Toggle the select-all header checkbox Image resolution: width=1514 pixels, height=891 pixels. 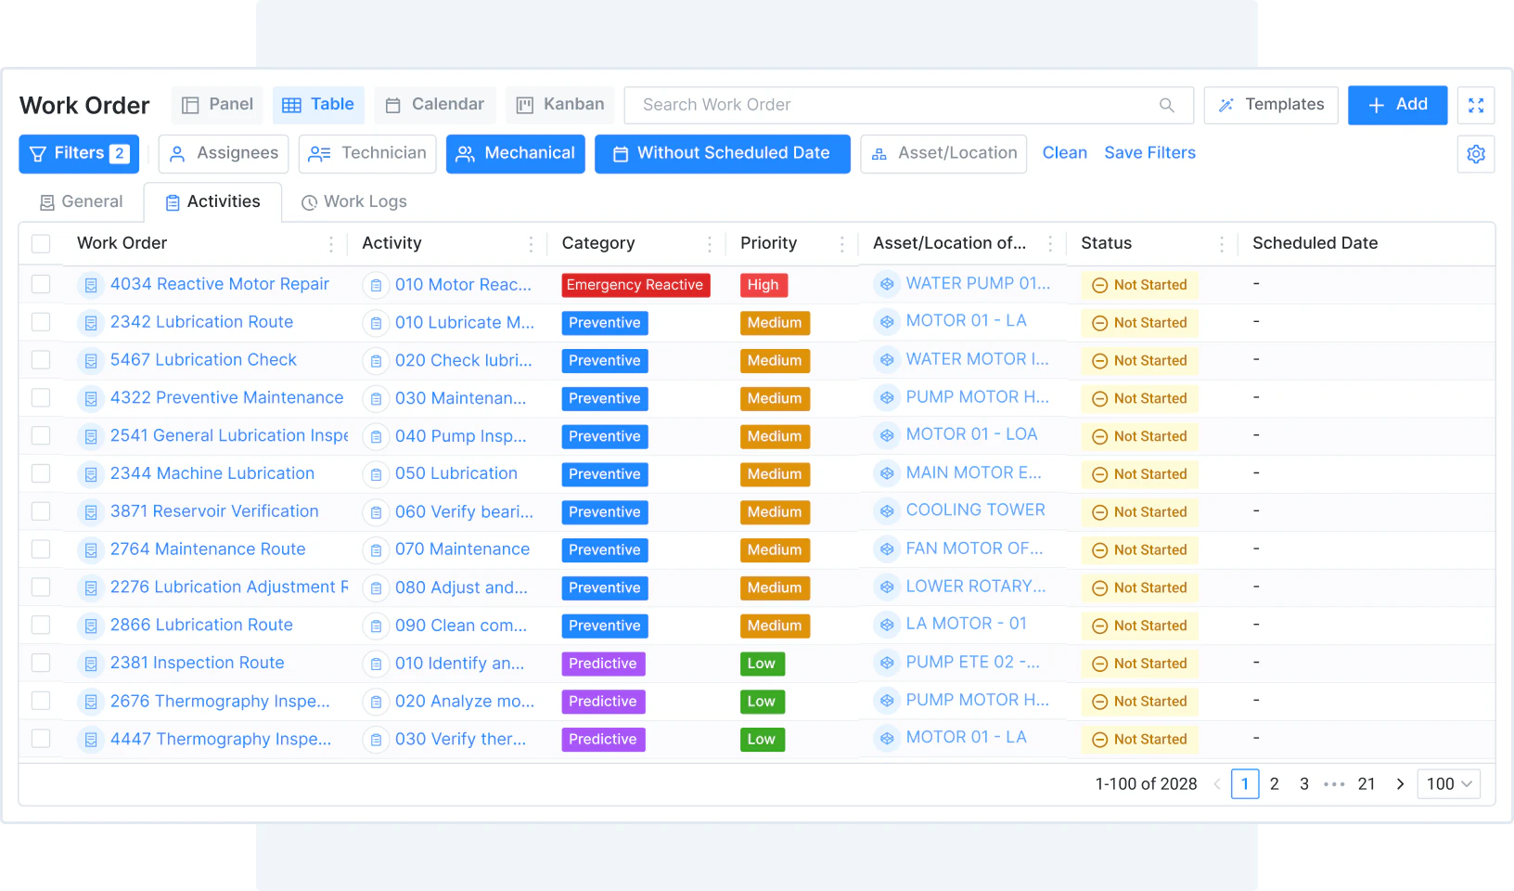(41, 244)
